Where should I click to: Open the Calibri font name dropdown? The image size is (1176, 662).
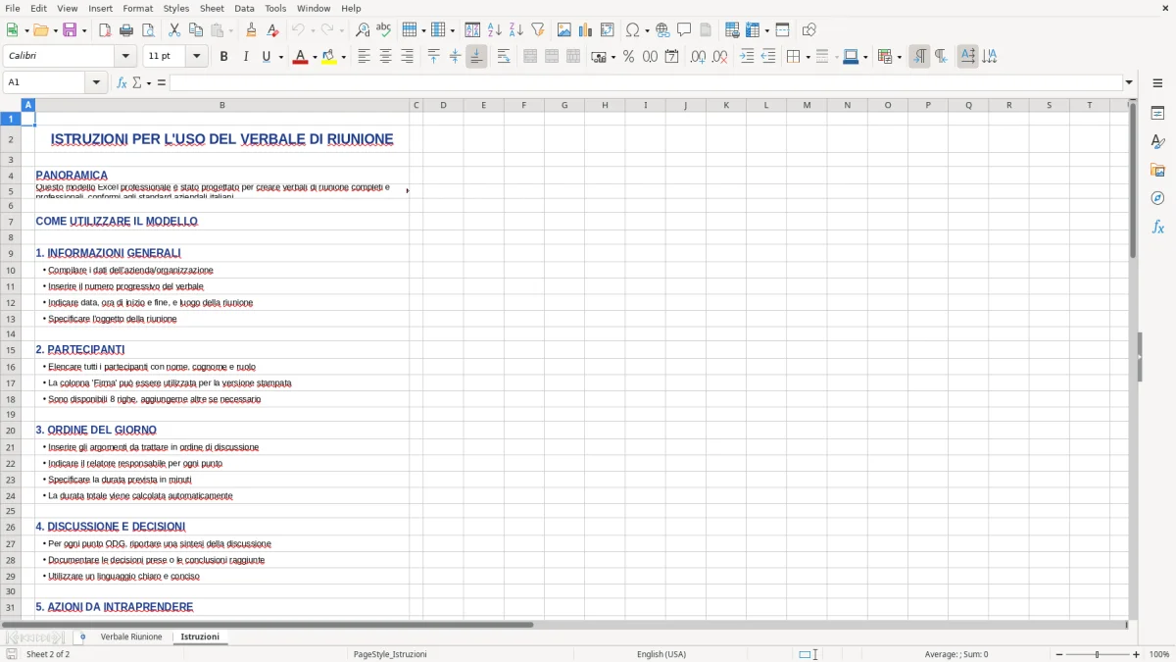point(125,55)
